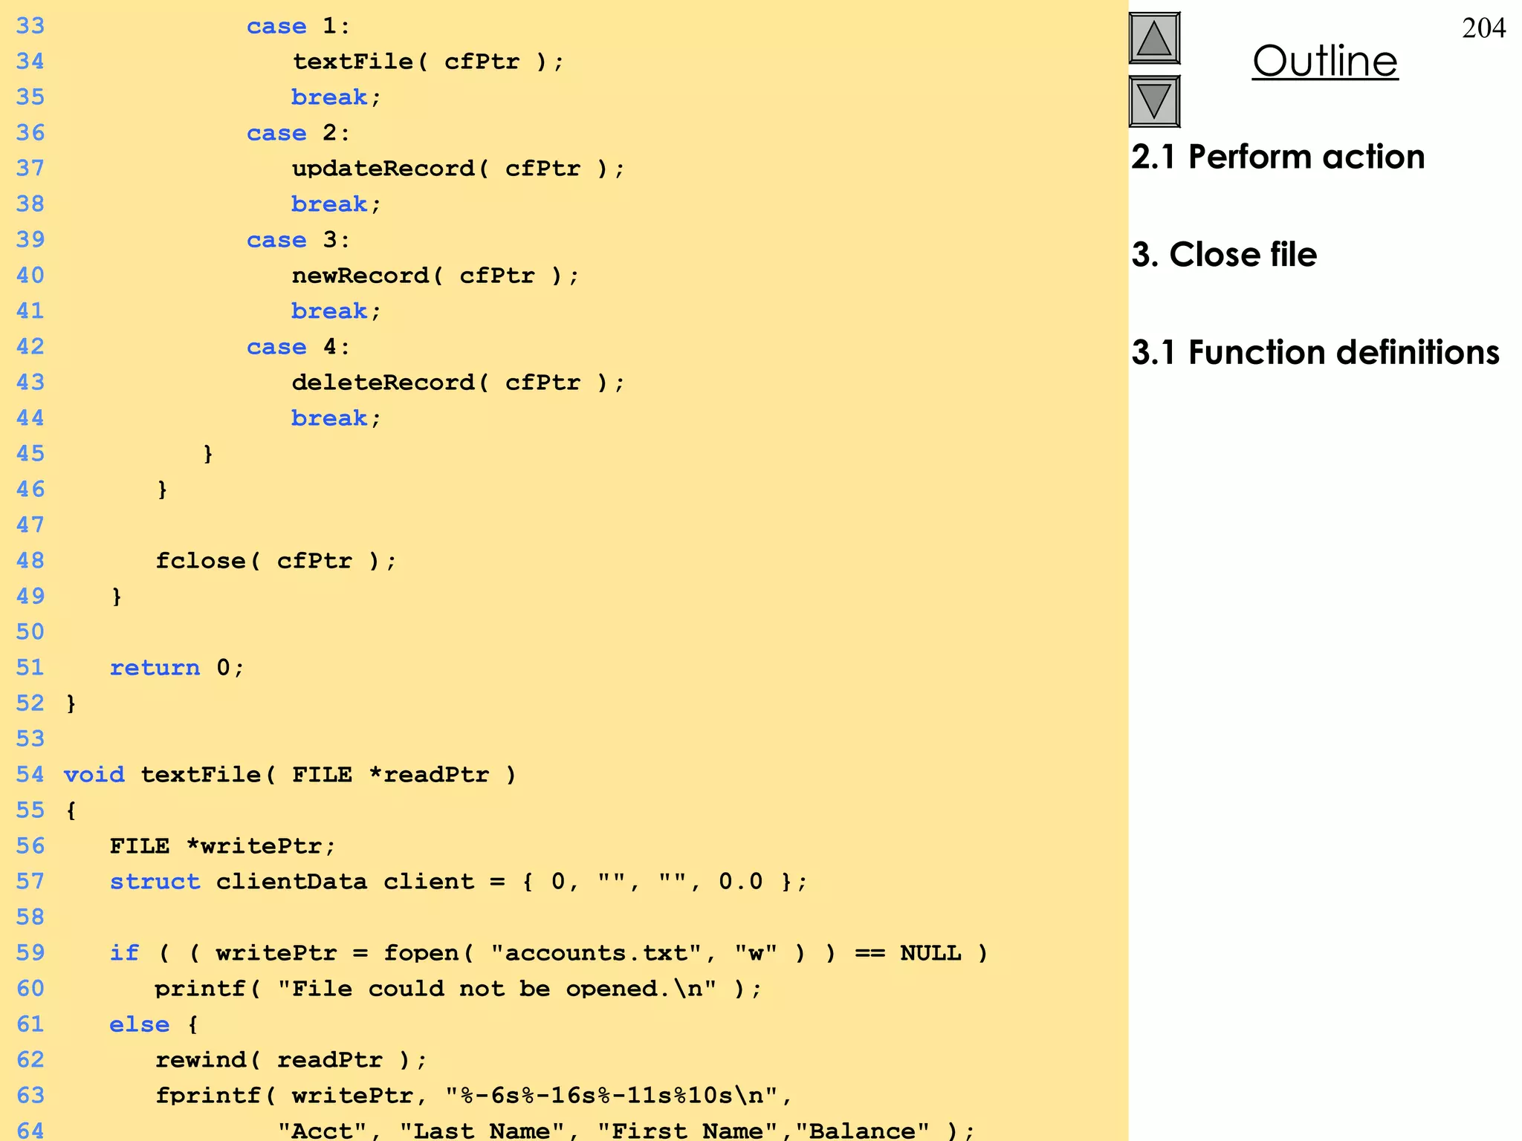The height and width of the screenshot is (1141, 1522).
Task: Click 'else {' on line 61
Action: click(154, 1024)
